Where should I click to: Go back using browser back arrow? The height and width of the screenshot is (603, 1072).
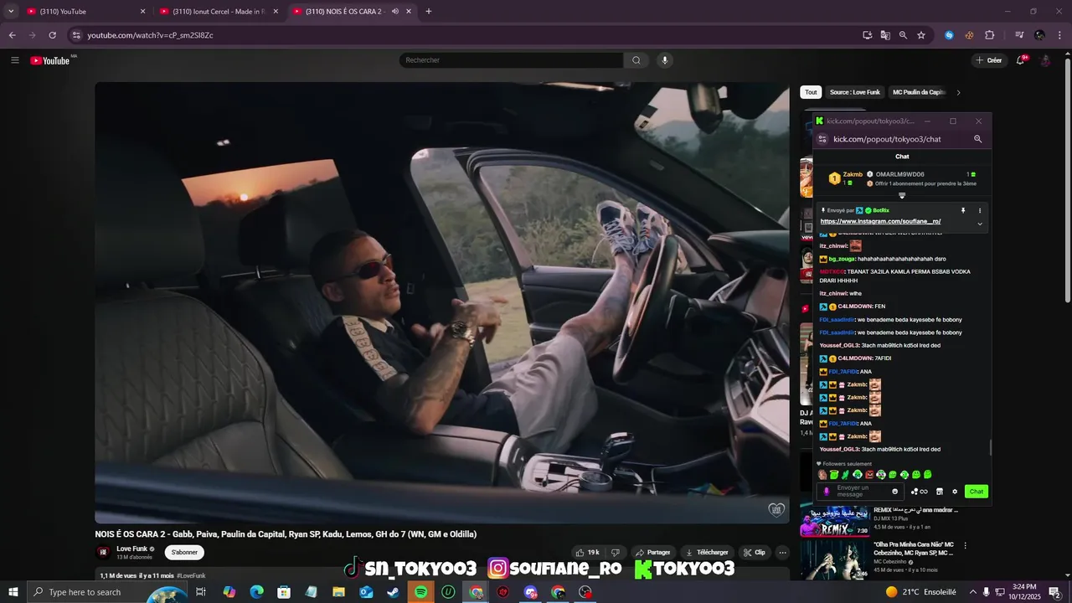pyautogui.click(x=12, y=35)
